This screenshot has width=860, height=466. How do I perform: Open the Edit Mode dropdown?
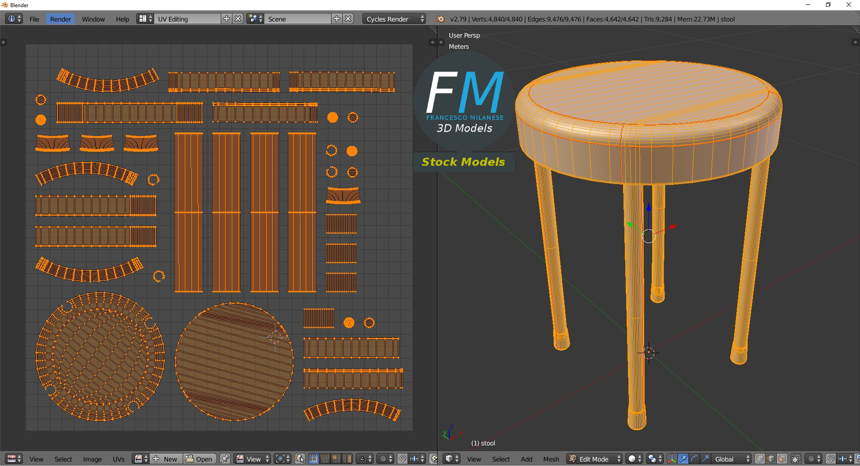click(594, 459)
